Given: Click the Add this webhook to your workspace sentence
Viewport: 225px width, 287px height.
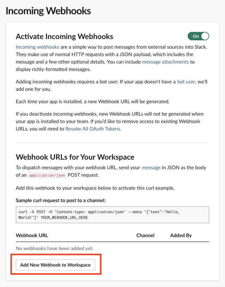Looking at the screenshot, I should [95, 188].
